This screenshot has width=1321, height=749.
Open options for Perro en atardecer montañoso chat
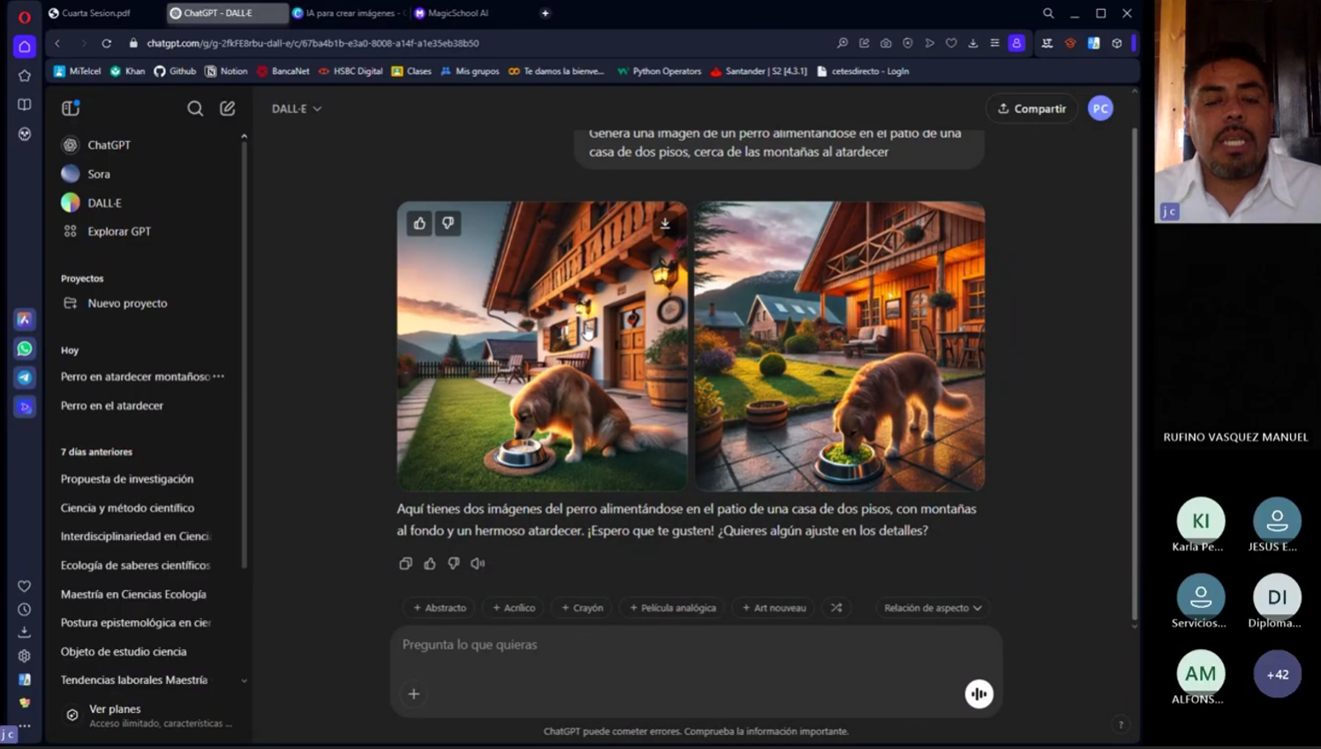(x=218, y=377)
